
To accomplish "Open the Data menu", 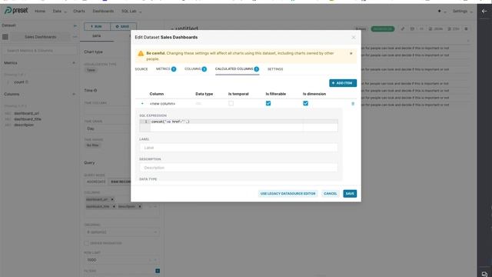I will click(59, 11).
